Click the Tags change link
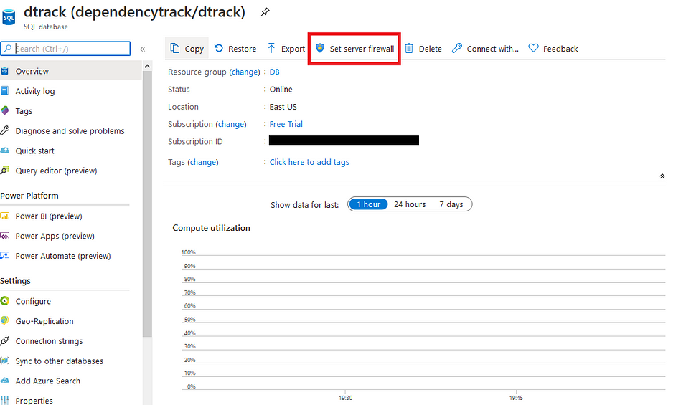Viewport: 691px width, 405px height. tap(203, 162)
